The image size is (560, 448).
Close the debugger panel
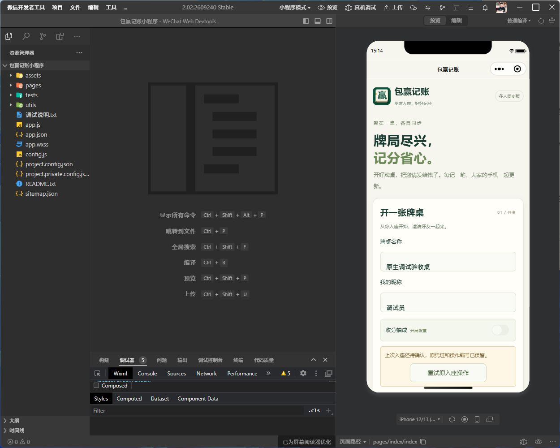point(325,360)
